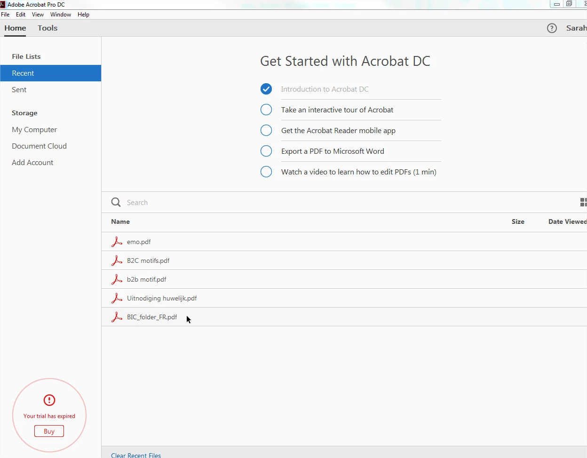Sort by the Date Viewed column header

point(567,221)
